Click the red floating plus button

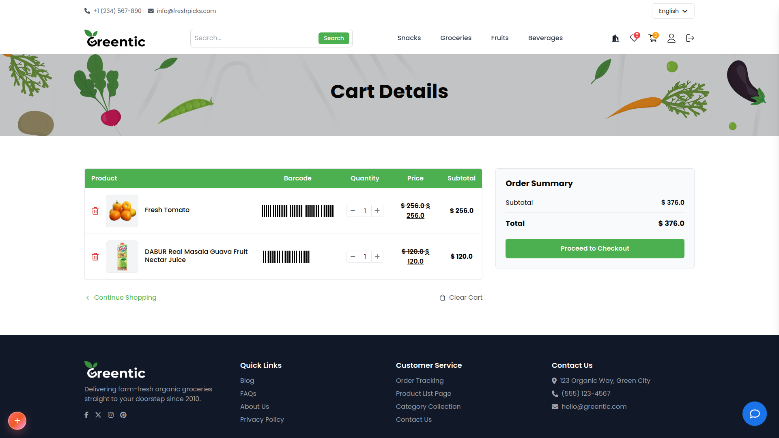[17, 421]
